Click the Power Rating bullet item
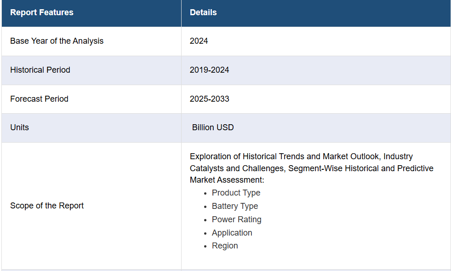Image resolution: width=451 pixels, height=271 pixels. tap(236, 219)
